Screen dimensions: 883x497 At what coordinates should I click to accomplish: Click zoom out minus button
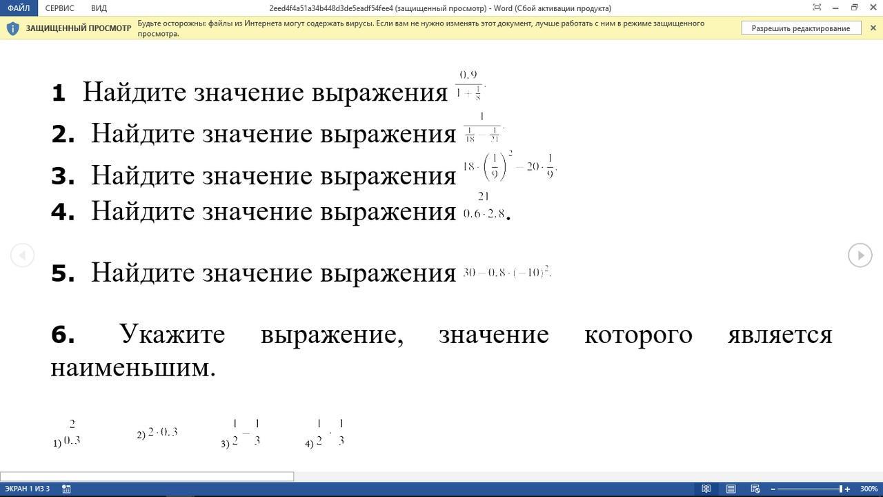(773, 489)
